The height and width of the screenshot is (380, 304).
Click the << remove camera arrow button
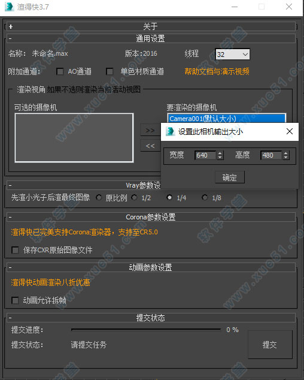pos(150,146)
